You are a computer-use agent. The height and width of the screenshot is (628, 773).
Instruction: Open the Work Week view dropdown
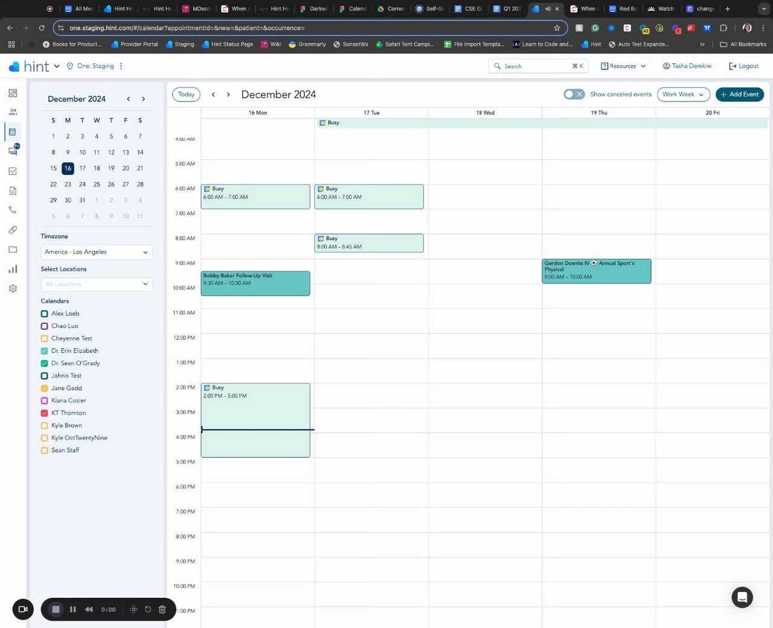coord(683,94)
